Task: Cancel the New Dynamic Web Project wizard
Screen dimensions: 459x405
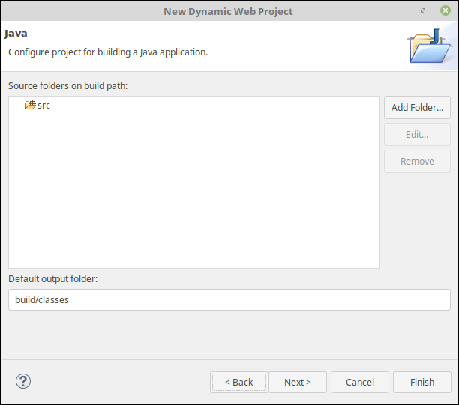Action: point(360,383)
